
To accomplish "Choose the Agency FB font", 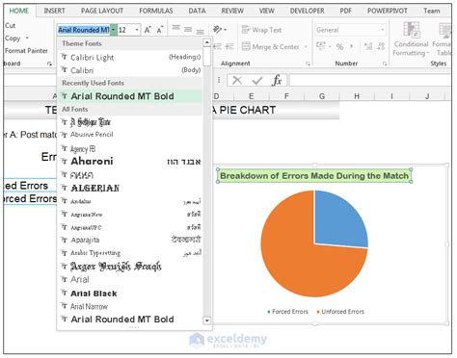I will [130, 148].
